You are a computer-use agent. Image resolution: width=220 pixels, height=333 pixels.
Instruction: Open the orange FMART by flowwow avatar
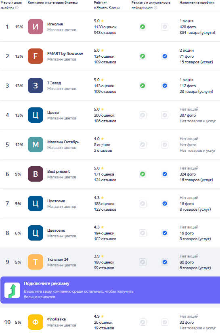(x=36, y=56)
